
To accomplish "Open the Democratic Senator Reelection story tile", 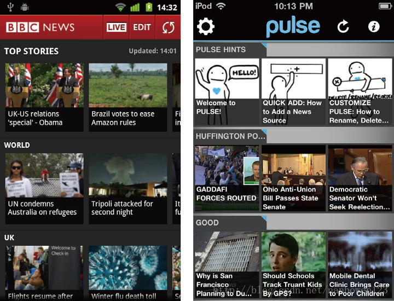I will click(x=360, y=178).
